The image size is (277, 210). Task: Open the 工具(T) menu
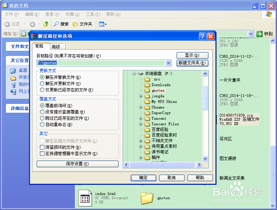click(93, 14)
